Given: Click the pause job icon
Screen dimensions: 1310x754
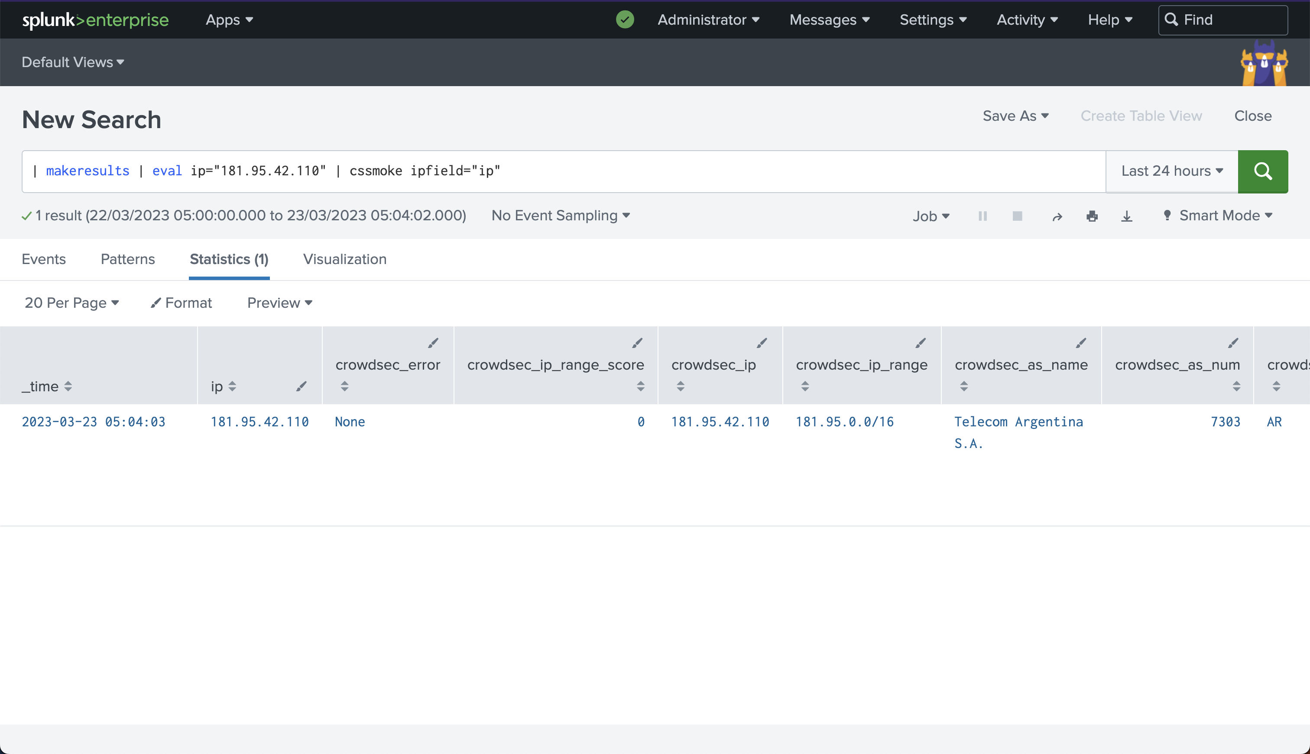Looking at the screenshot, I should click(x=982, y=216).
